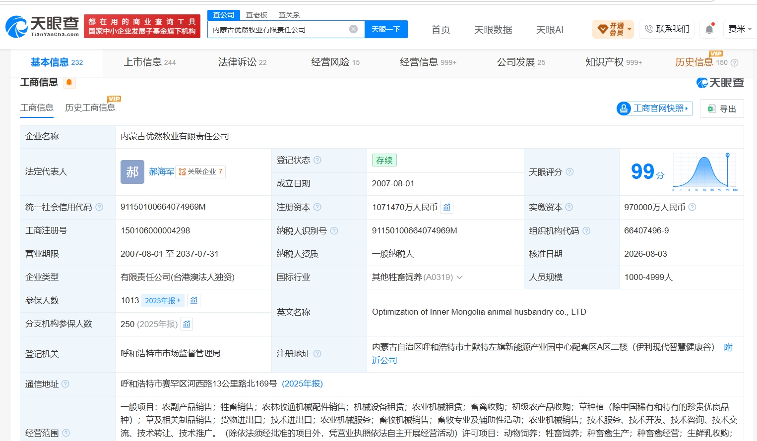Click the 郝 avatar of the legal representative
757x441 pixels.
132,172
